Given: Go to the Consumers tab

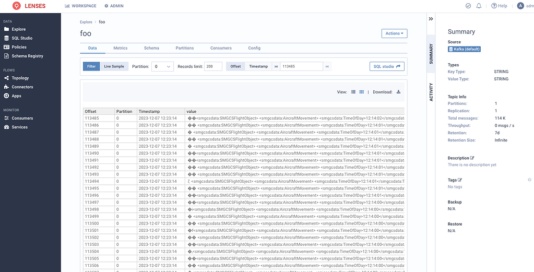Looking at the screenshot, I should point(221,48).
